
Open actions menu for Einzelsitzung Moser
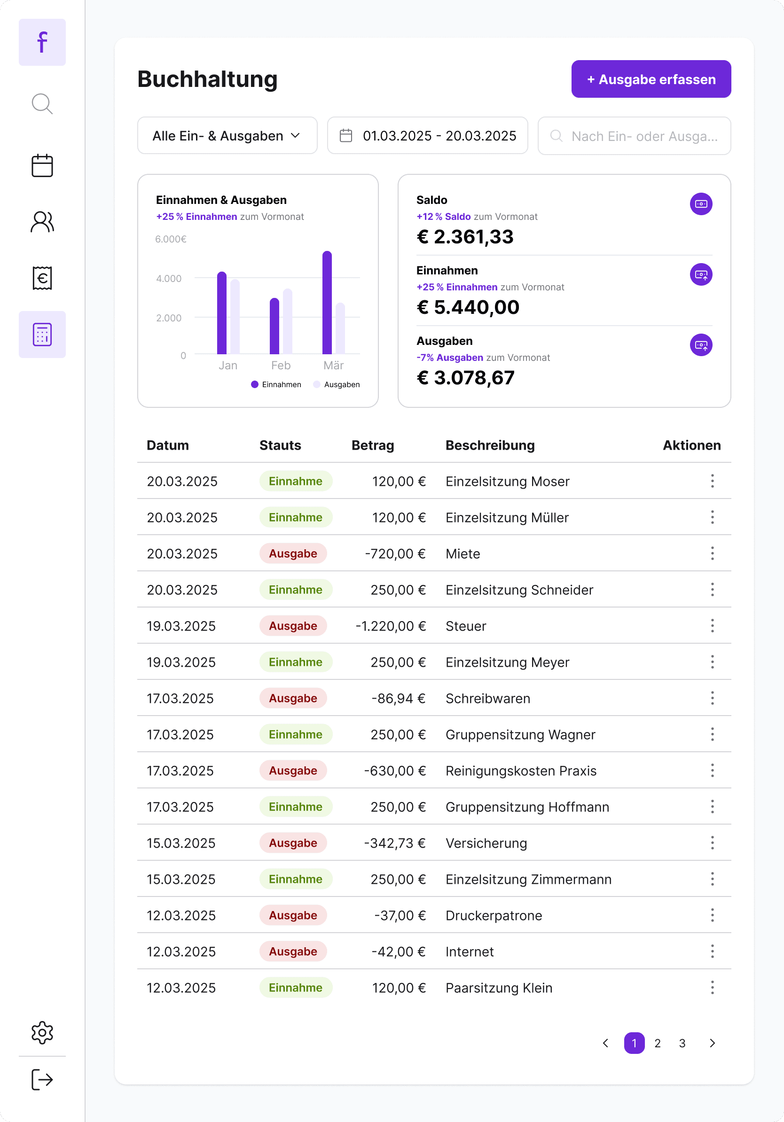click(712, 481)
